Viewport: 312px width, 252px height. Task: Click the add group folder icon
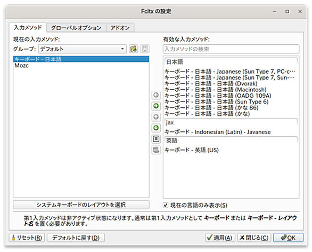coord(133,49)
